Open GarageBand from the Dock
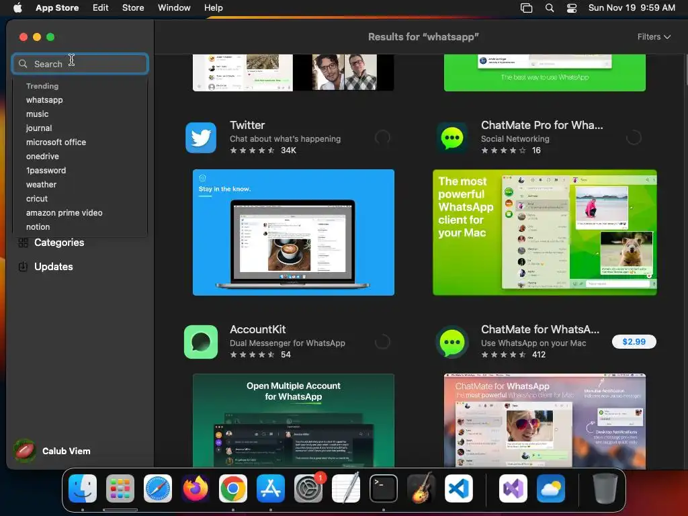The width and height of the screenshot is (688, 516). pyautogui.click(x=421, y=488)
